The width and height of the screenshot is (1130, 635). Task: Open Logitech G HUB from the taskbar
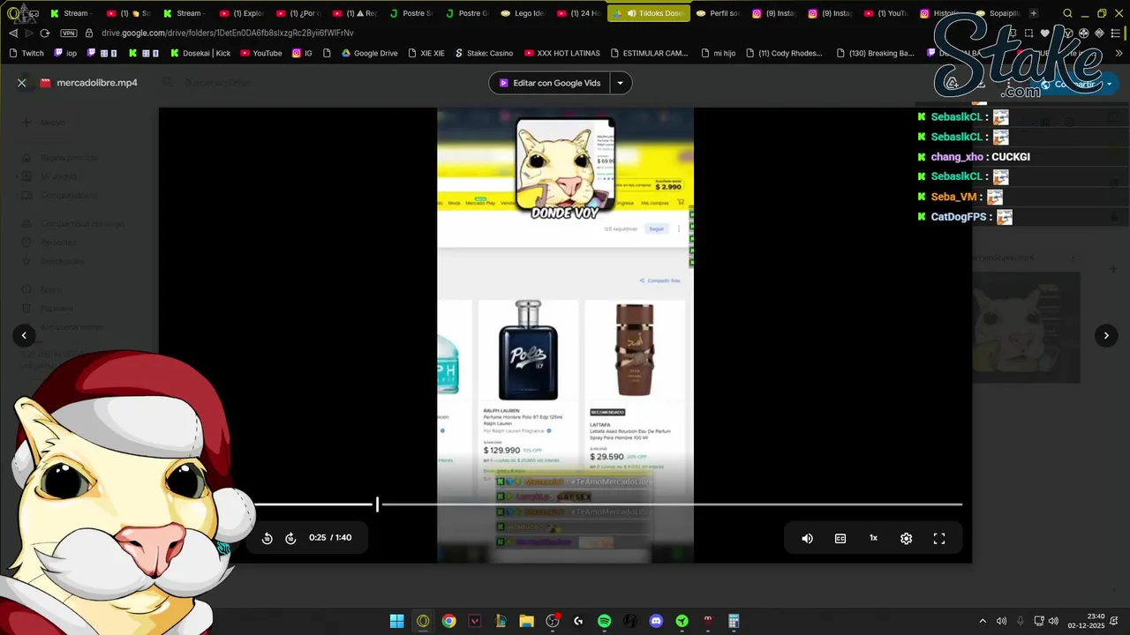coord(578,621)
